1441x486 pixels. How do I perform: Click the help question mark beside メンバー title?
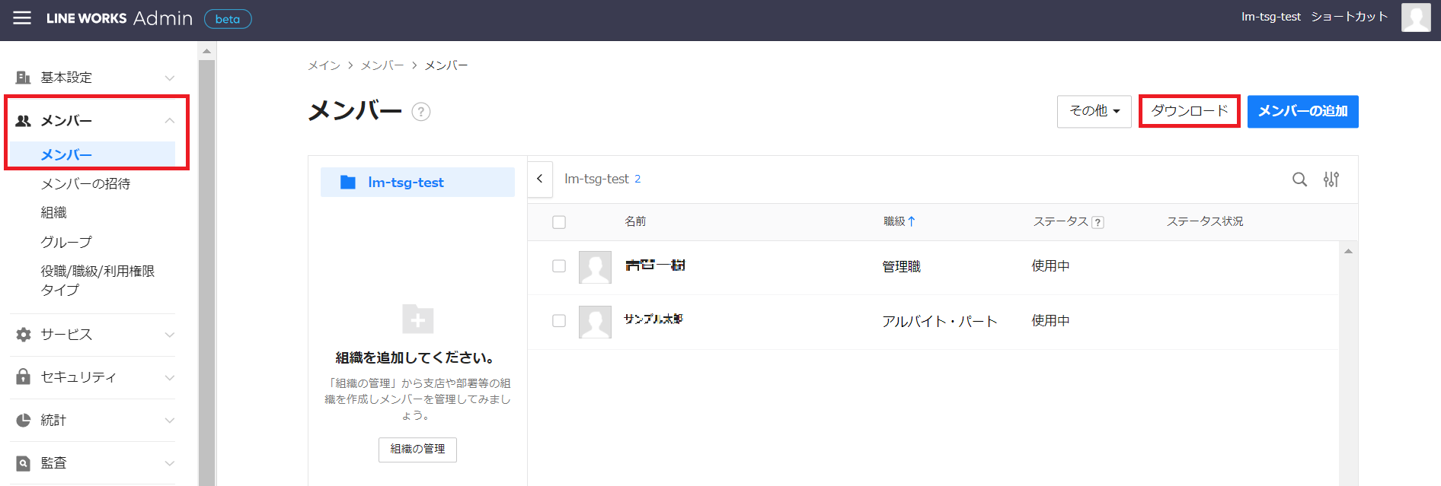pos(421,112)
